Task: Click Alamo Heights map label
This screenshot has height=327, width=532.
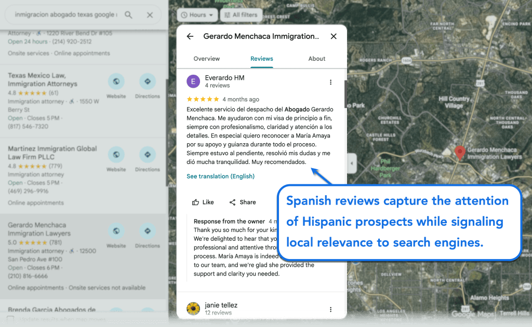Action: pyautogui.click(x=489, y=297)
